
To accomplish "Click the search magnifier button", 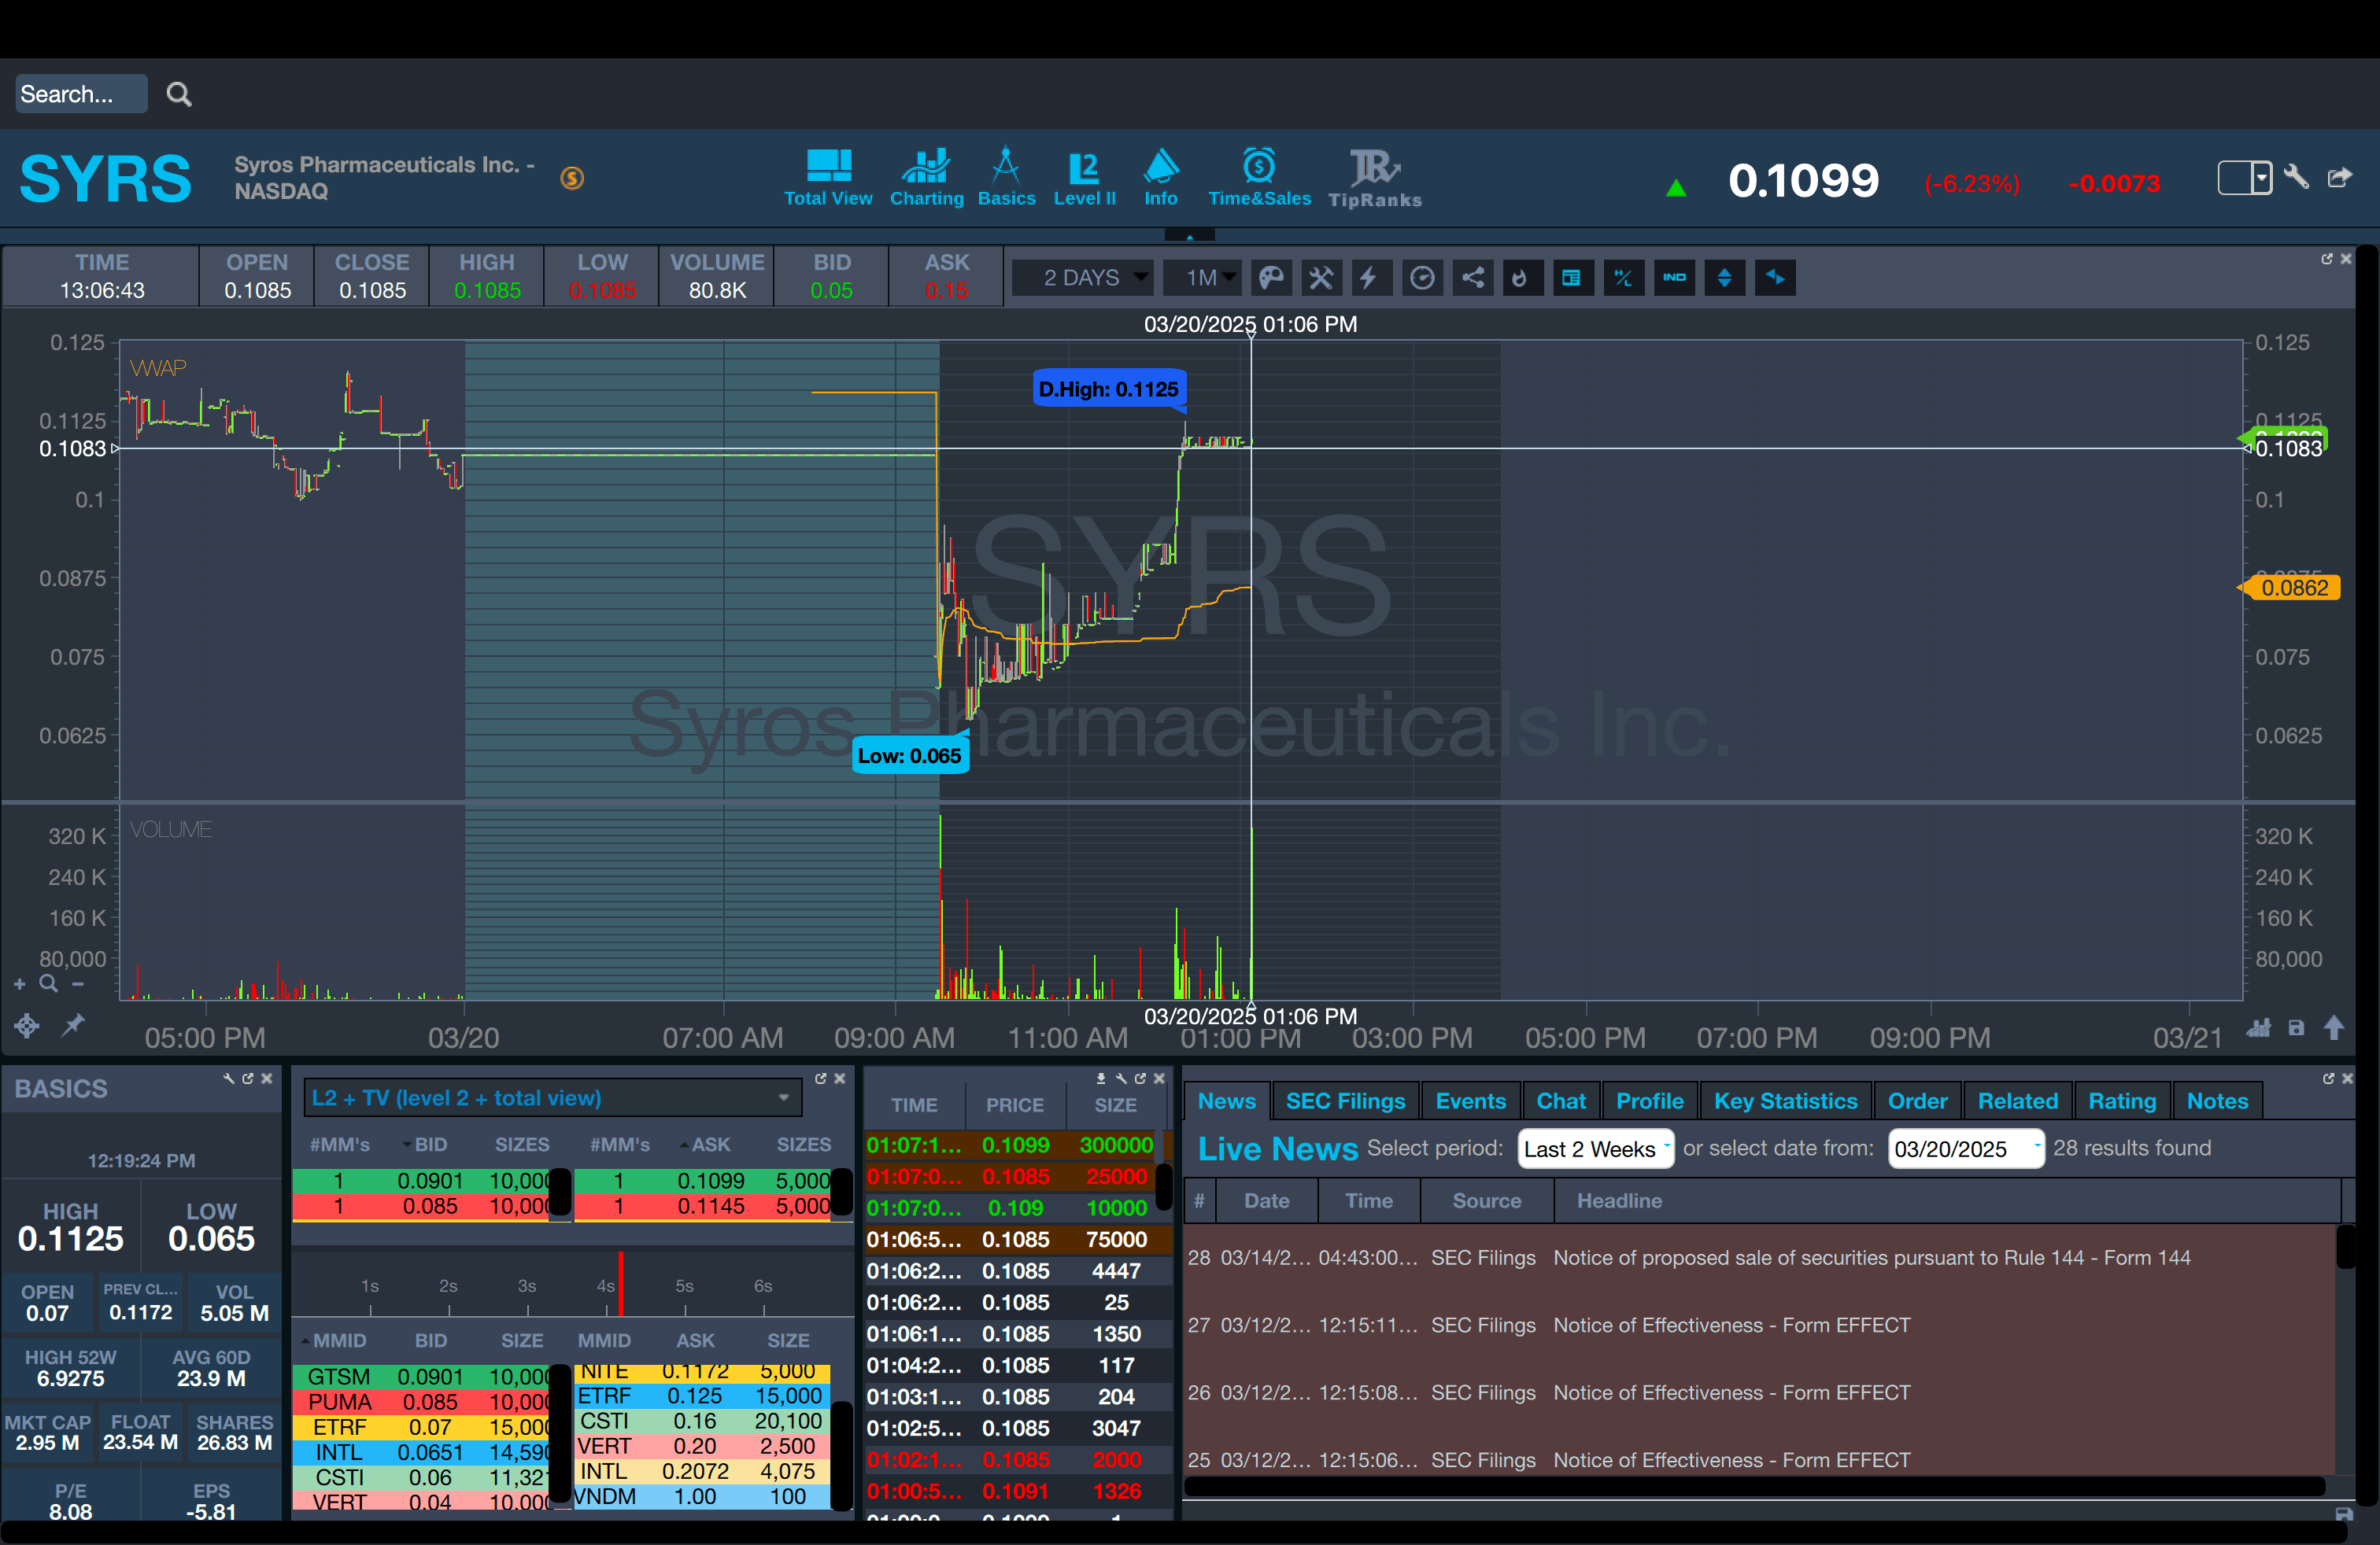I will 179,94.
